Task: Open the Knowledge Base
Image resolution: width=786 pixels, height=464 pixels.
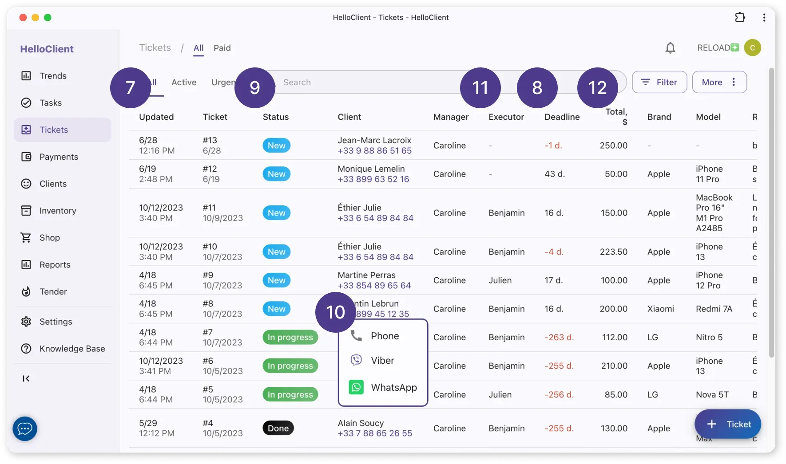Action: pos(71,348)
